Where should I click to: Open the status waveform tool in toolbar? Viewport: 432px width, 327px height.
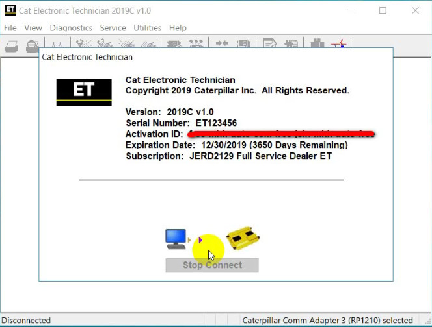[57, 45]
